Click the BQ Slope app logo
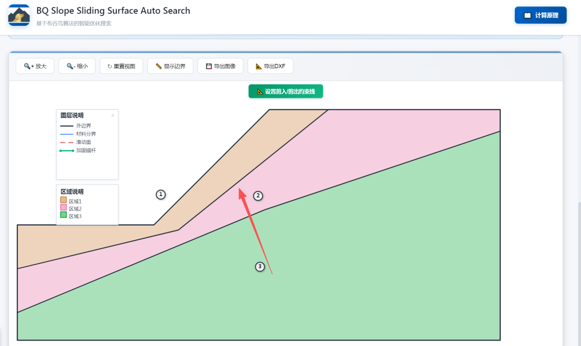Screen dimensions: 581x346 pyautogui.click(x=19, y=15)
